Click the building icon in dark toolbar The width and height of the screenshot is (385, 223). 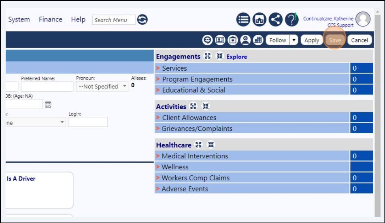click(x=258, y=40)
